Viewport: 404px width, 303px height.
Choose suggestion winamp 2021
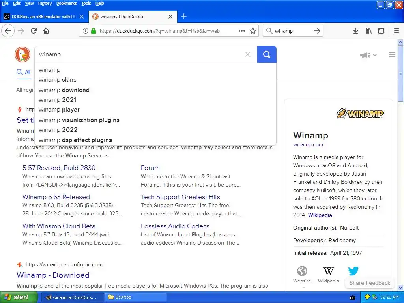tap(155, 100)
